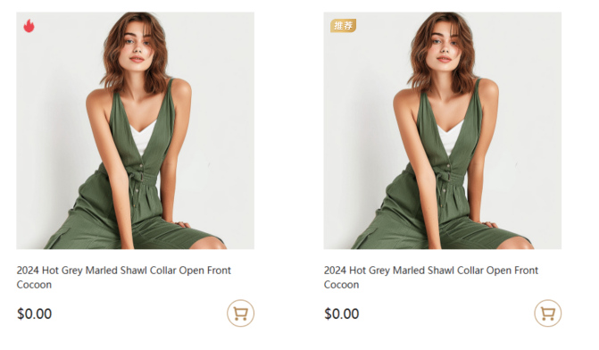Screen dimensions: 599x350
Task: Select the word Cocoon in right product title
Action: [341, 285]
